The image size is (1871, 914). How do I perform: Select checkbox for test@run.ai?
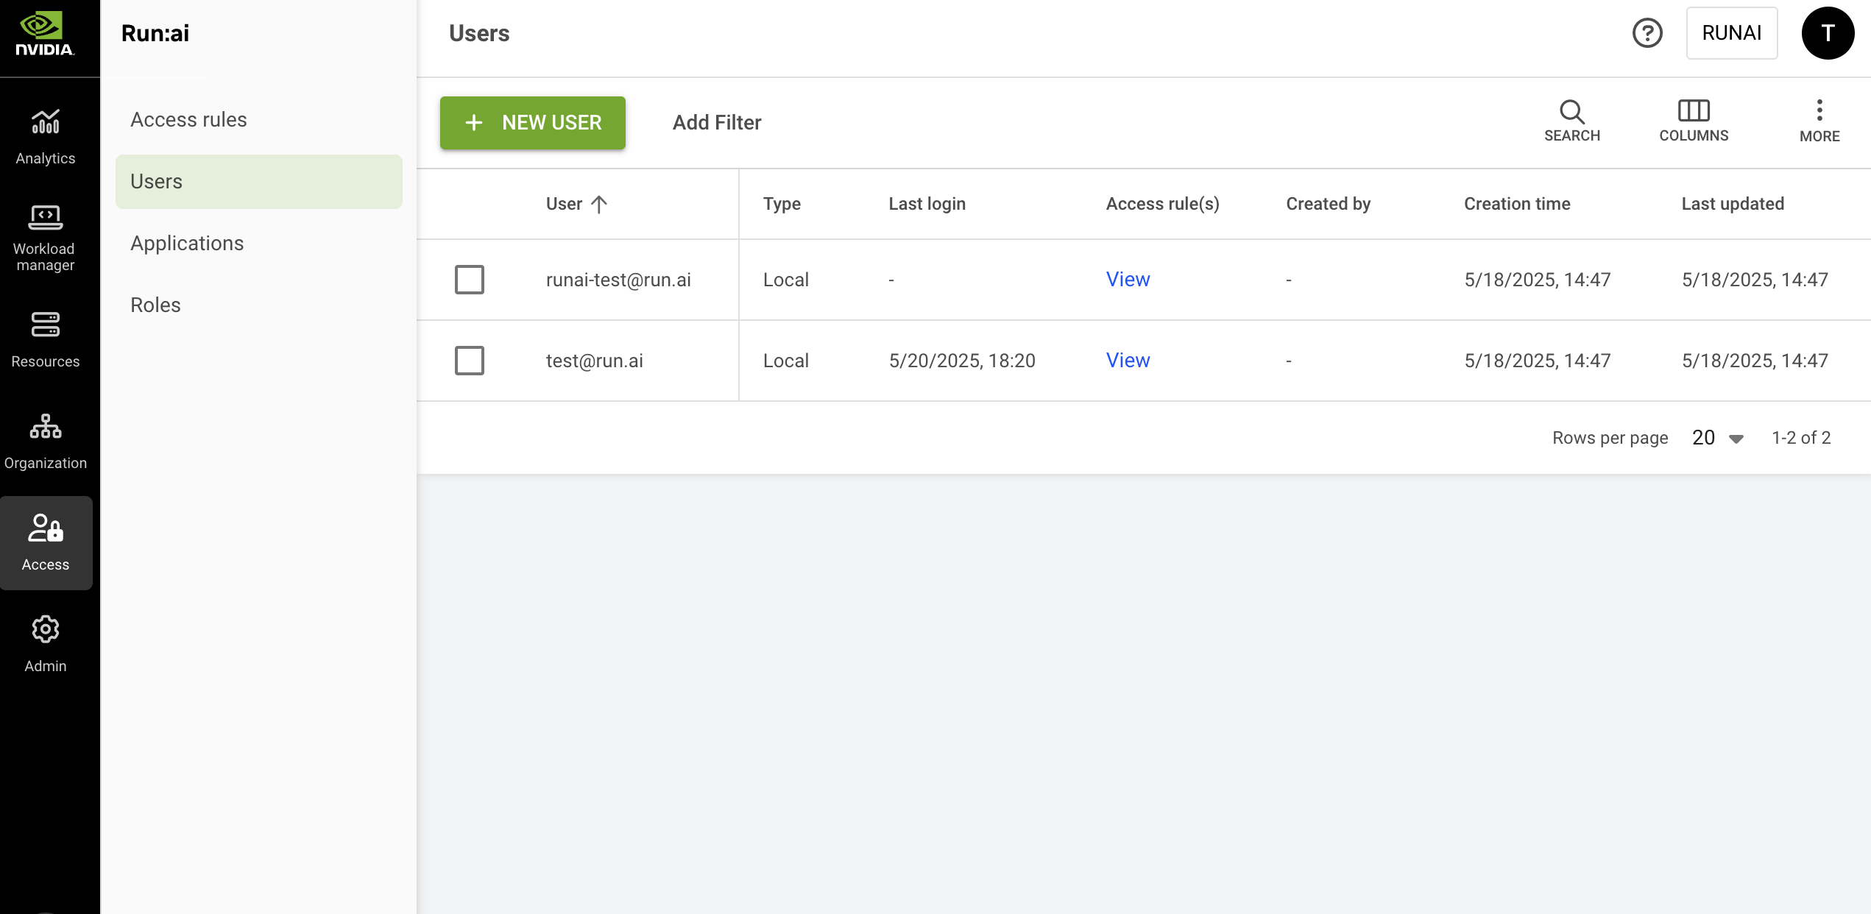point(469,361)
